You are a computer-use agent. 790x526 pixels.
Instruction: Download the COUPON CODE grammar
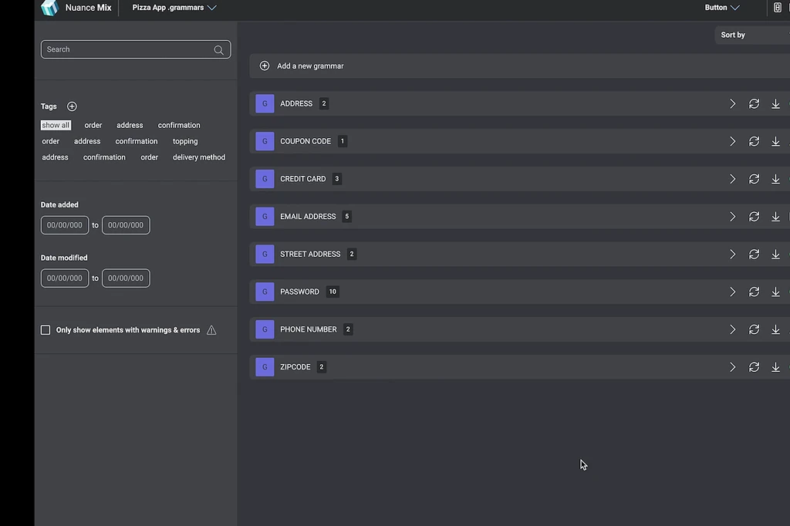(775, 142)
